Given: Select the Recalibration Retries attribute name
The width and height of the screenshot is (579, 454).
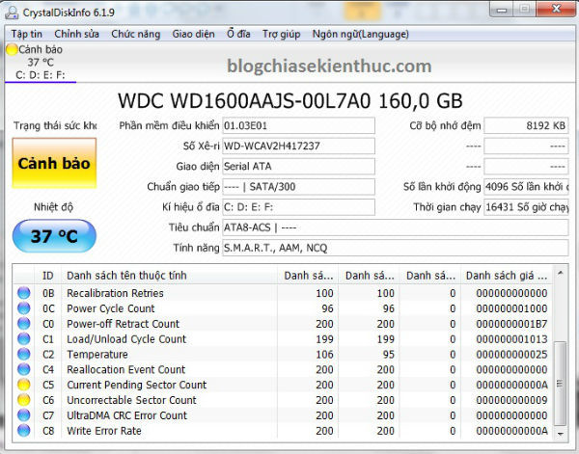Looking at the screenshot, I should tap(115, 293).
